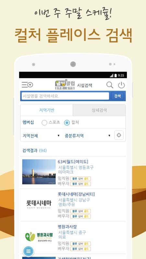The height and width of the screenshot is (259, 146).
Task: Tap the 병원과사람 logo thumbnail
Action: coord(39,237)
